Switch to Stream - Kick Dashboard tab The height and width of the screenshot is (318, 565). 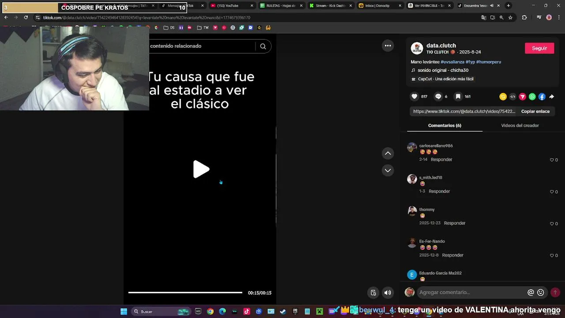coord(330,6)
